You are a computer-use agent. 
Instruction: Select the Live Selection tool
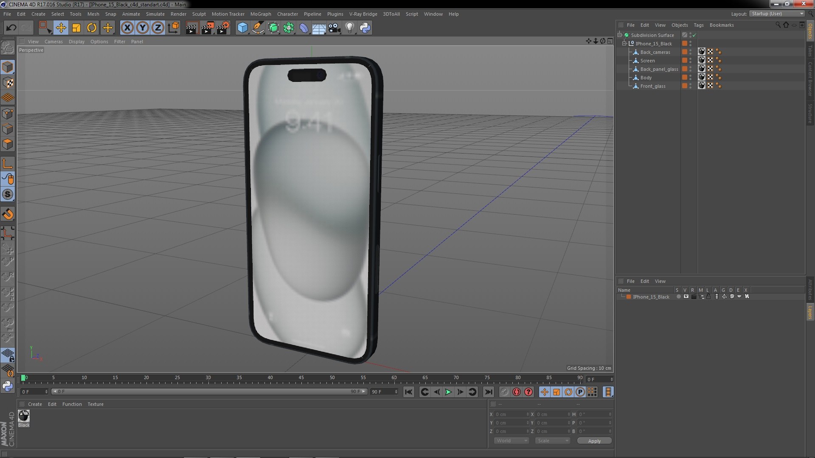(45, 28)
